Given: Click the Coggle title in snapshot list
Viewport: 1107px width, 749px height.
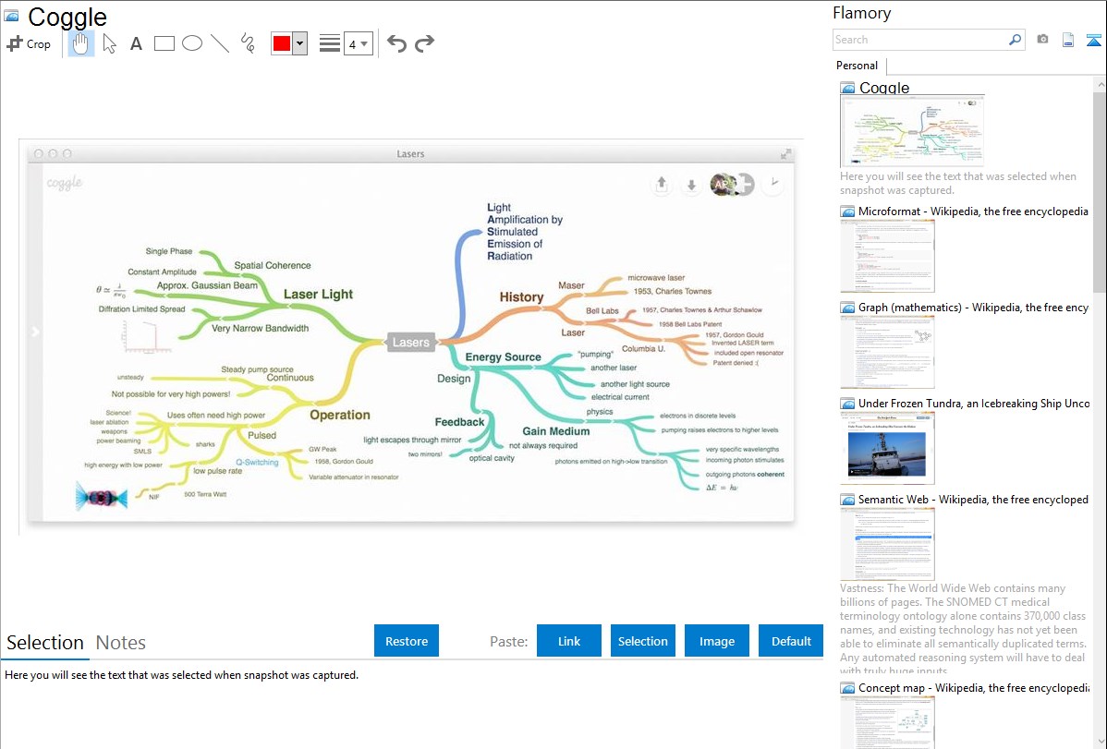Looking at the screenshot, I should (x=884, y=88).
